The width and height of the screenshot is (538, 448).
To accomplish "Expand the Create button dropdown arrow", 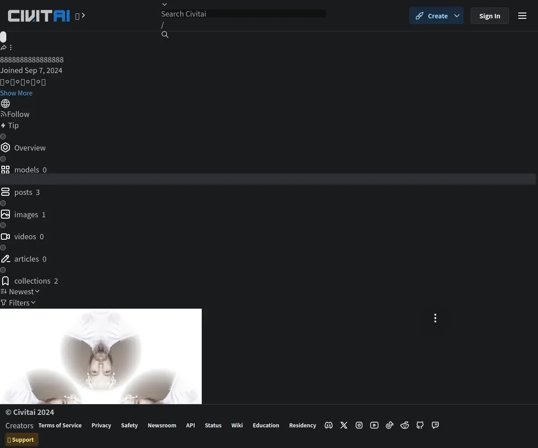I will point(457,16).
